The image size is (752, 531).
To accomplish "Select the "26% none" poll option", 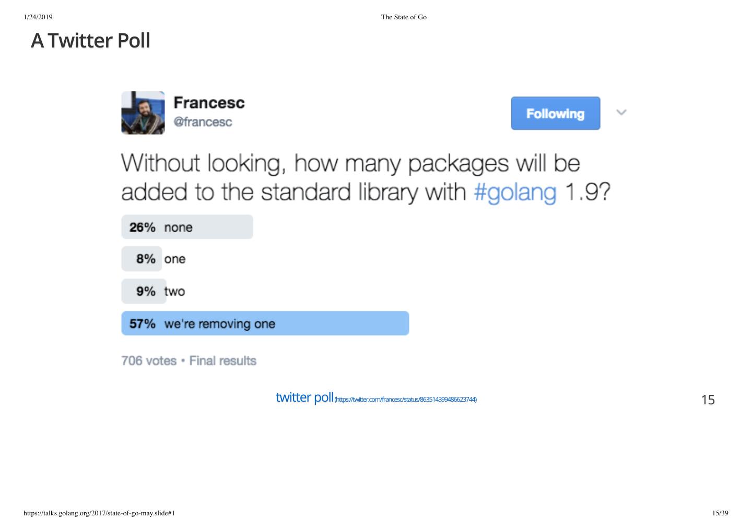I will click(x=187, y=227).
